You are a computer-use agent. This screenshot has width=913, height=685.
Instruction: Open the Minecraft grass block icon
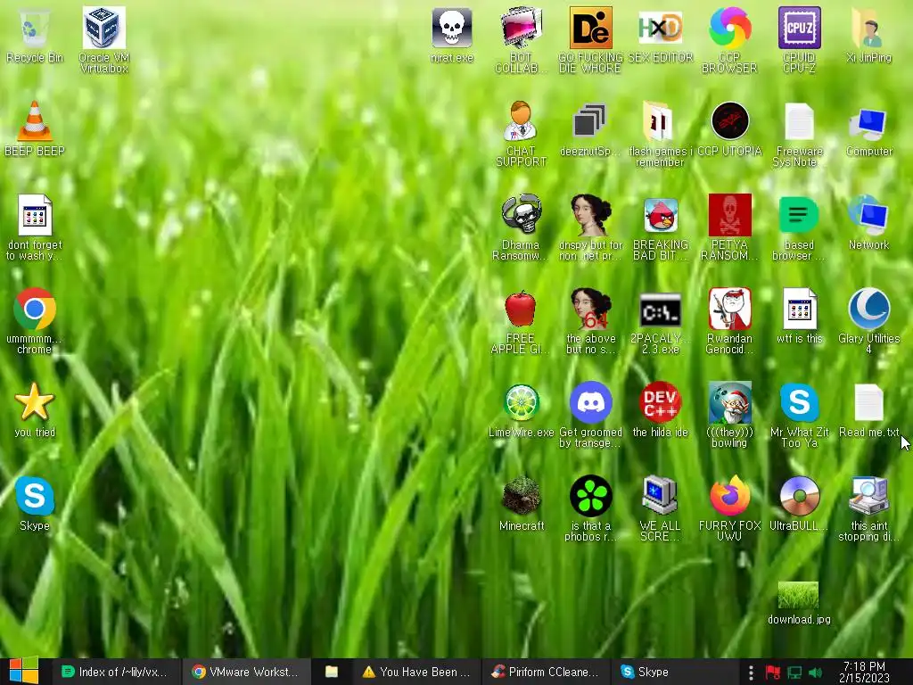coord(521,496)
